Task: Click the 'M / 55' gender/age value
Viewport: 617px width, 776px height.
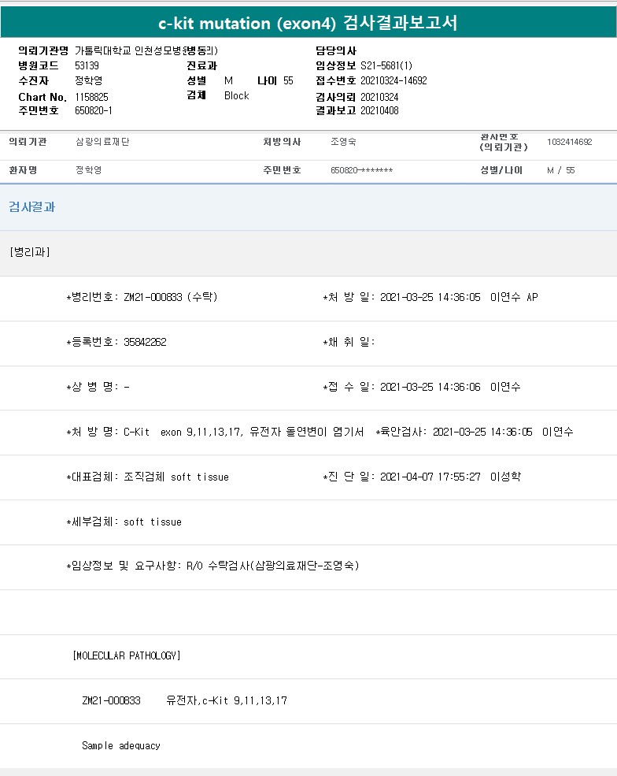Action: click(560, 170)
